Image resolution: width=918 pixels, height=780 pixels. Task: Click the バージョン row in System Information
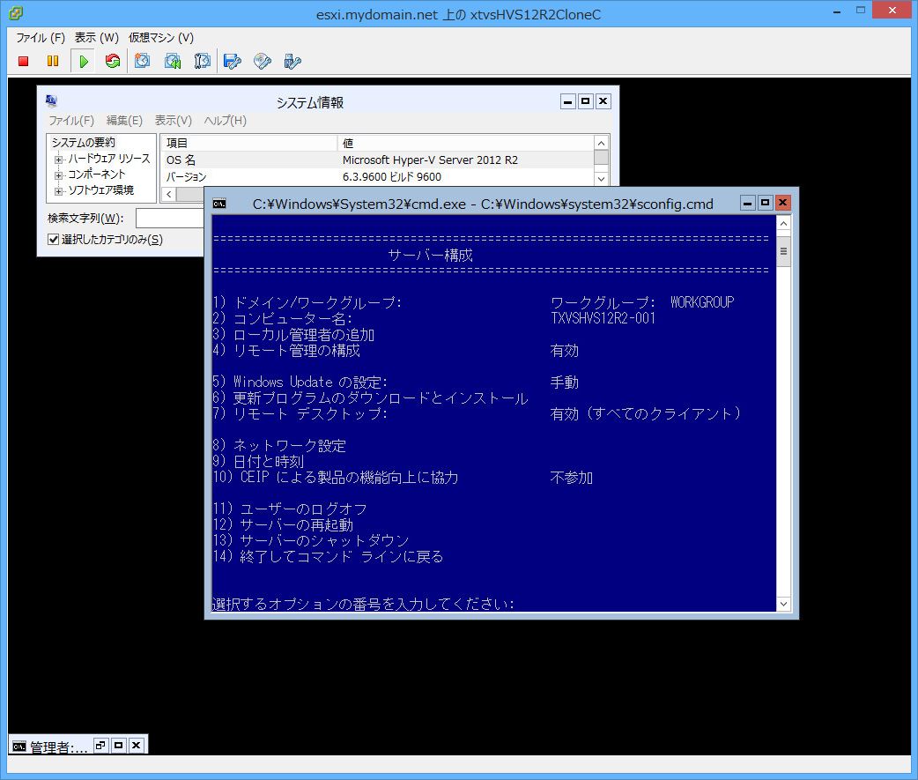coord(377,177)
